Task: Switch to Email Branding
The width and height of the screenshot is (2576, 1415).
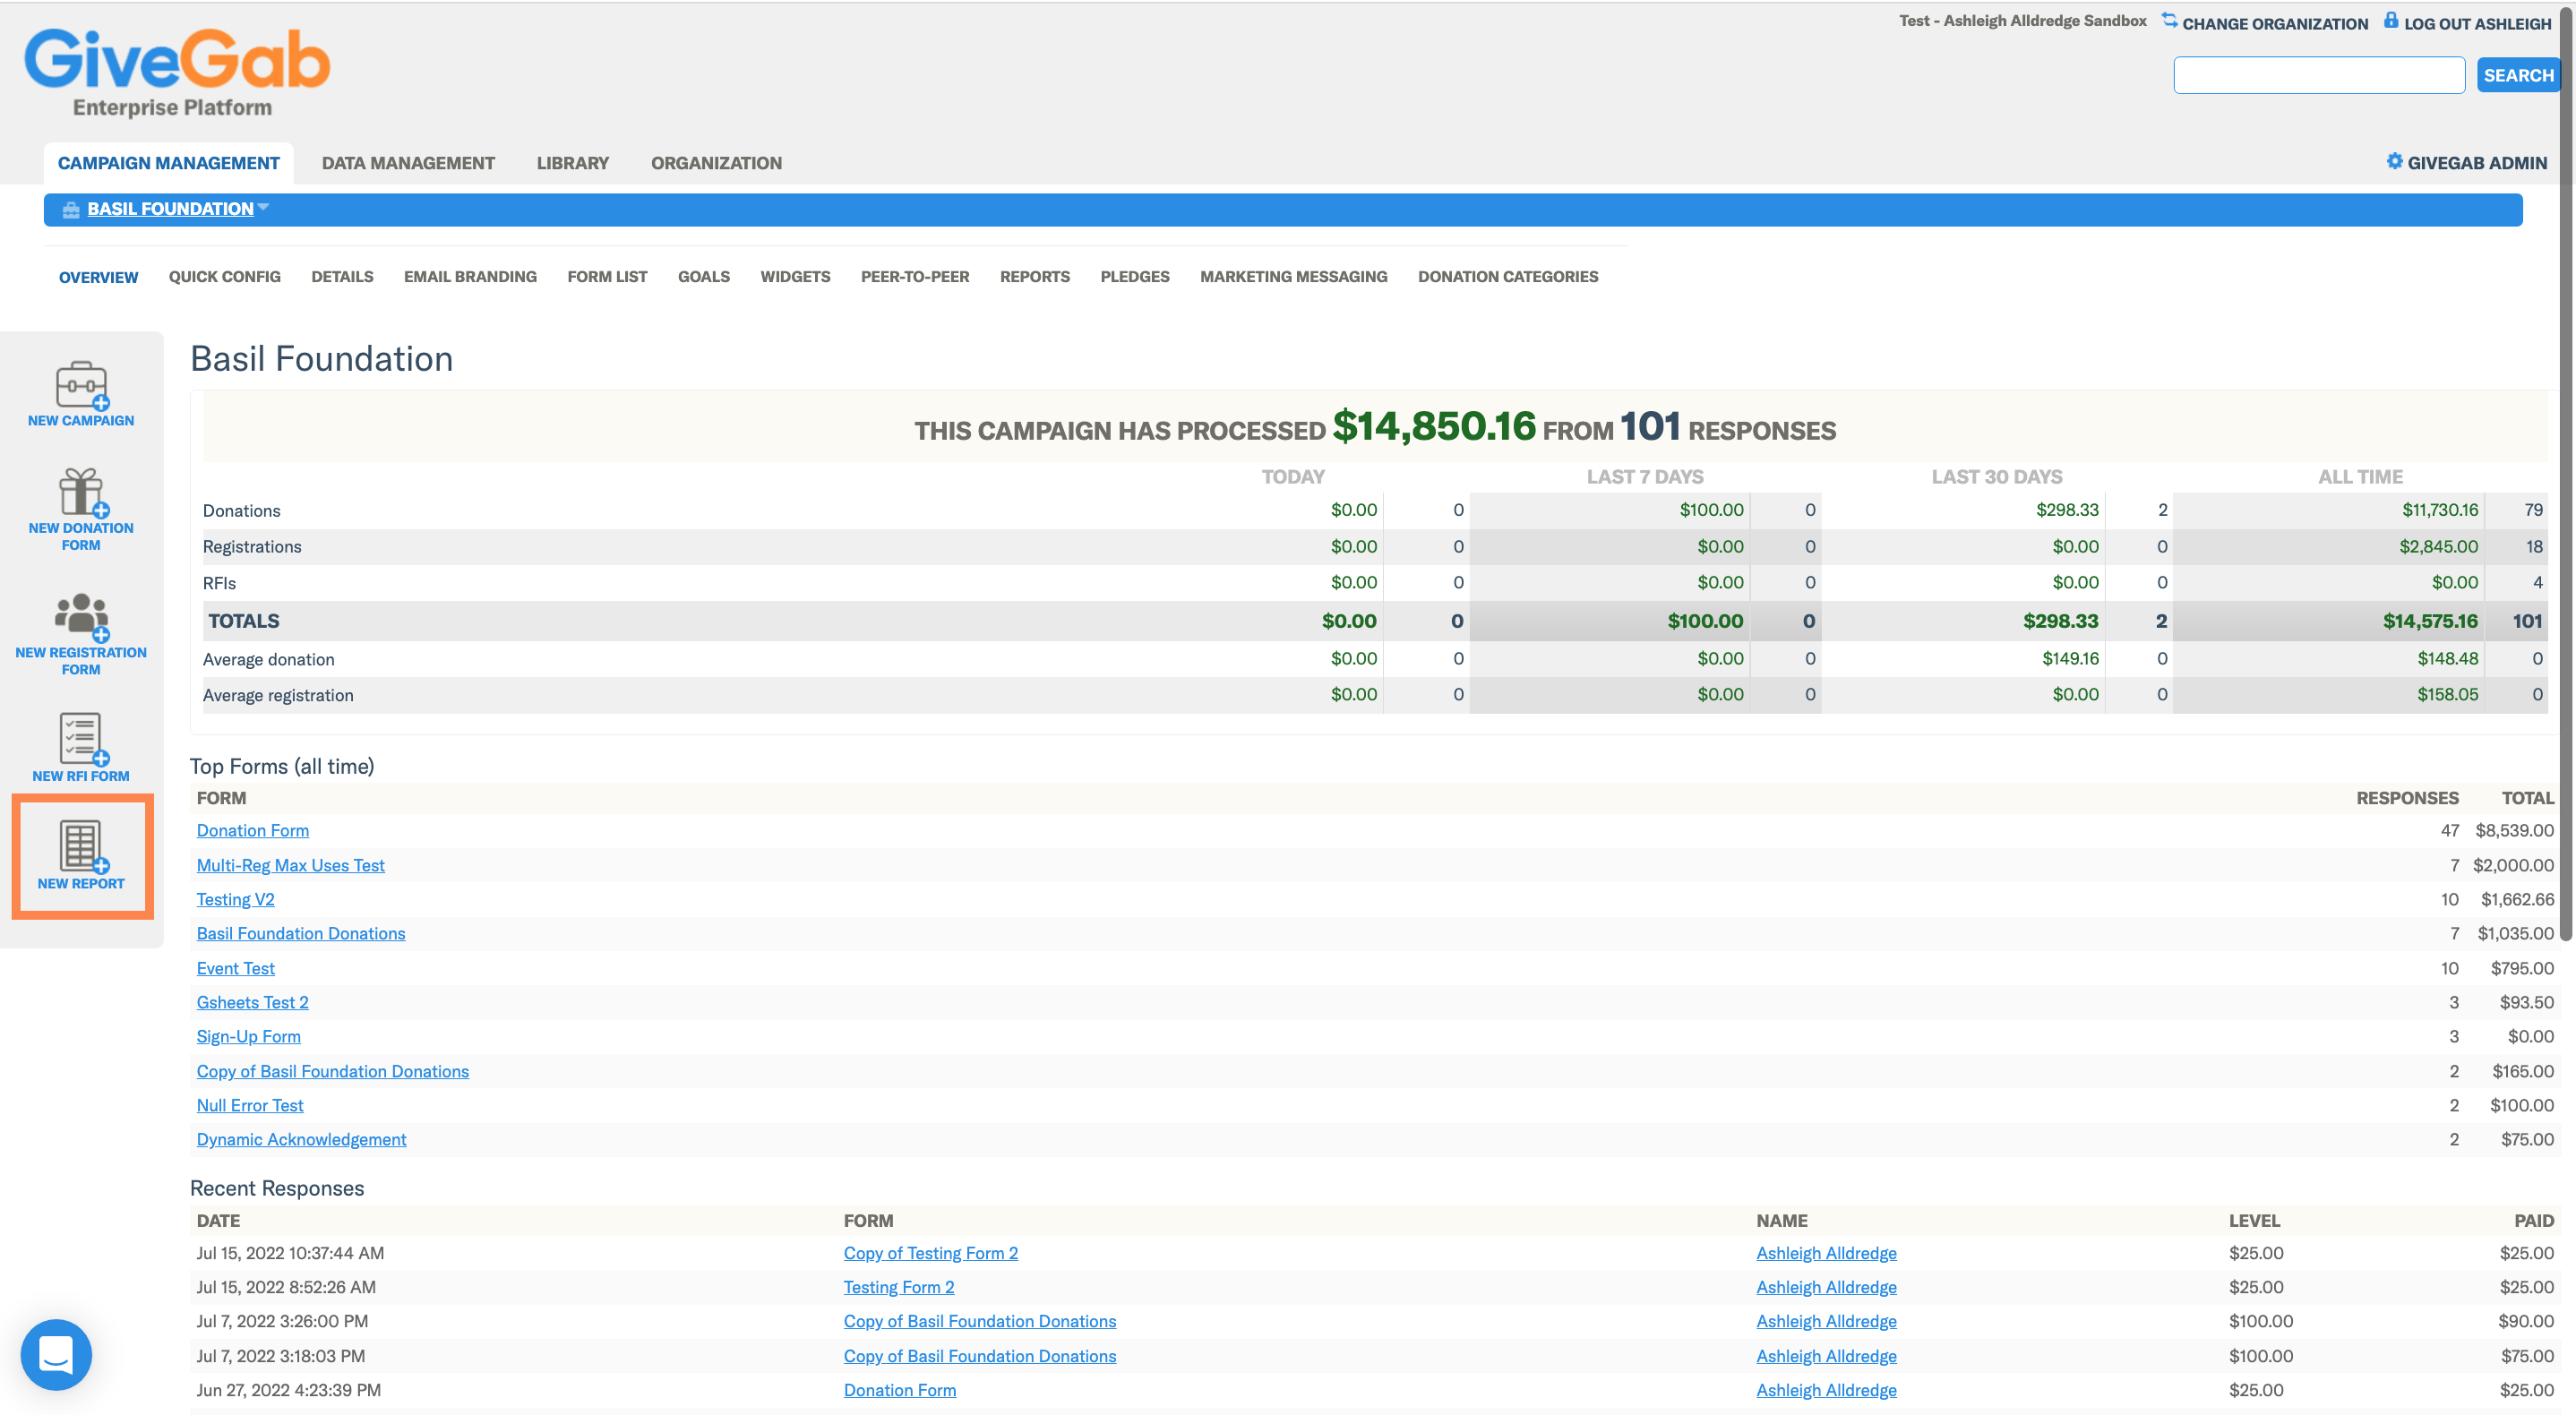Action: click(471, 276)
